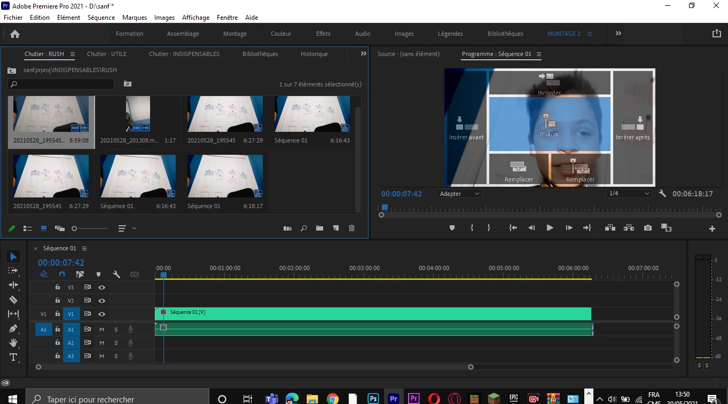Toggle V1 track output eye
Image resolution: width=728 pixels, height=404 pixels.
pyautogui.click(x=101, y=314)
